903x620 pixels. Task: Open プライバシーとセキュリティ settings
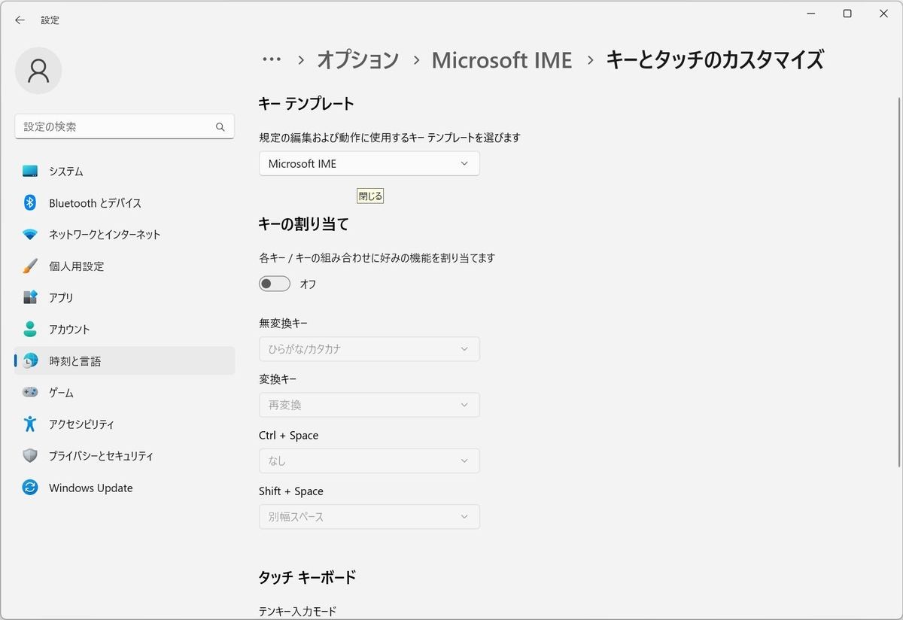pos(125,456)
